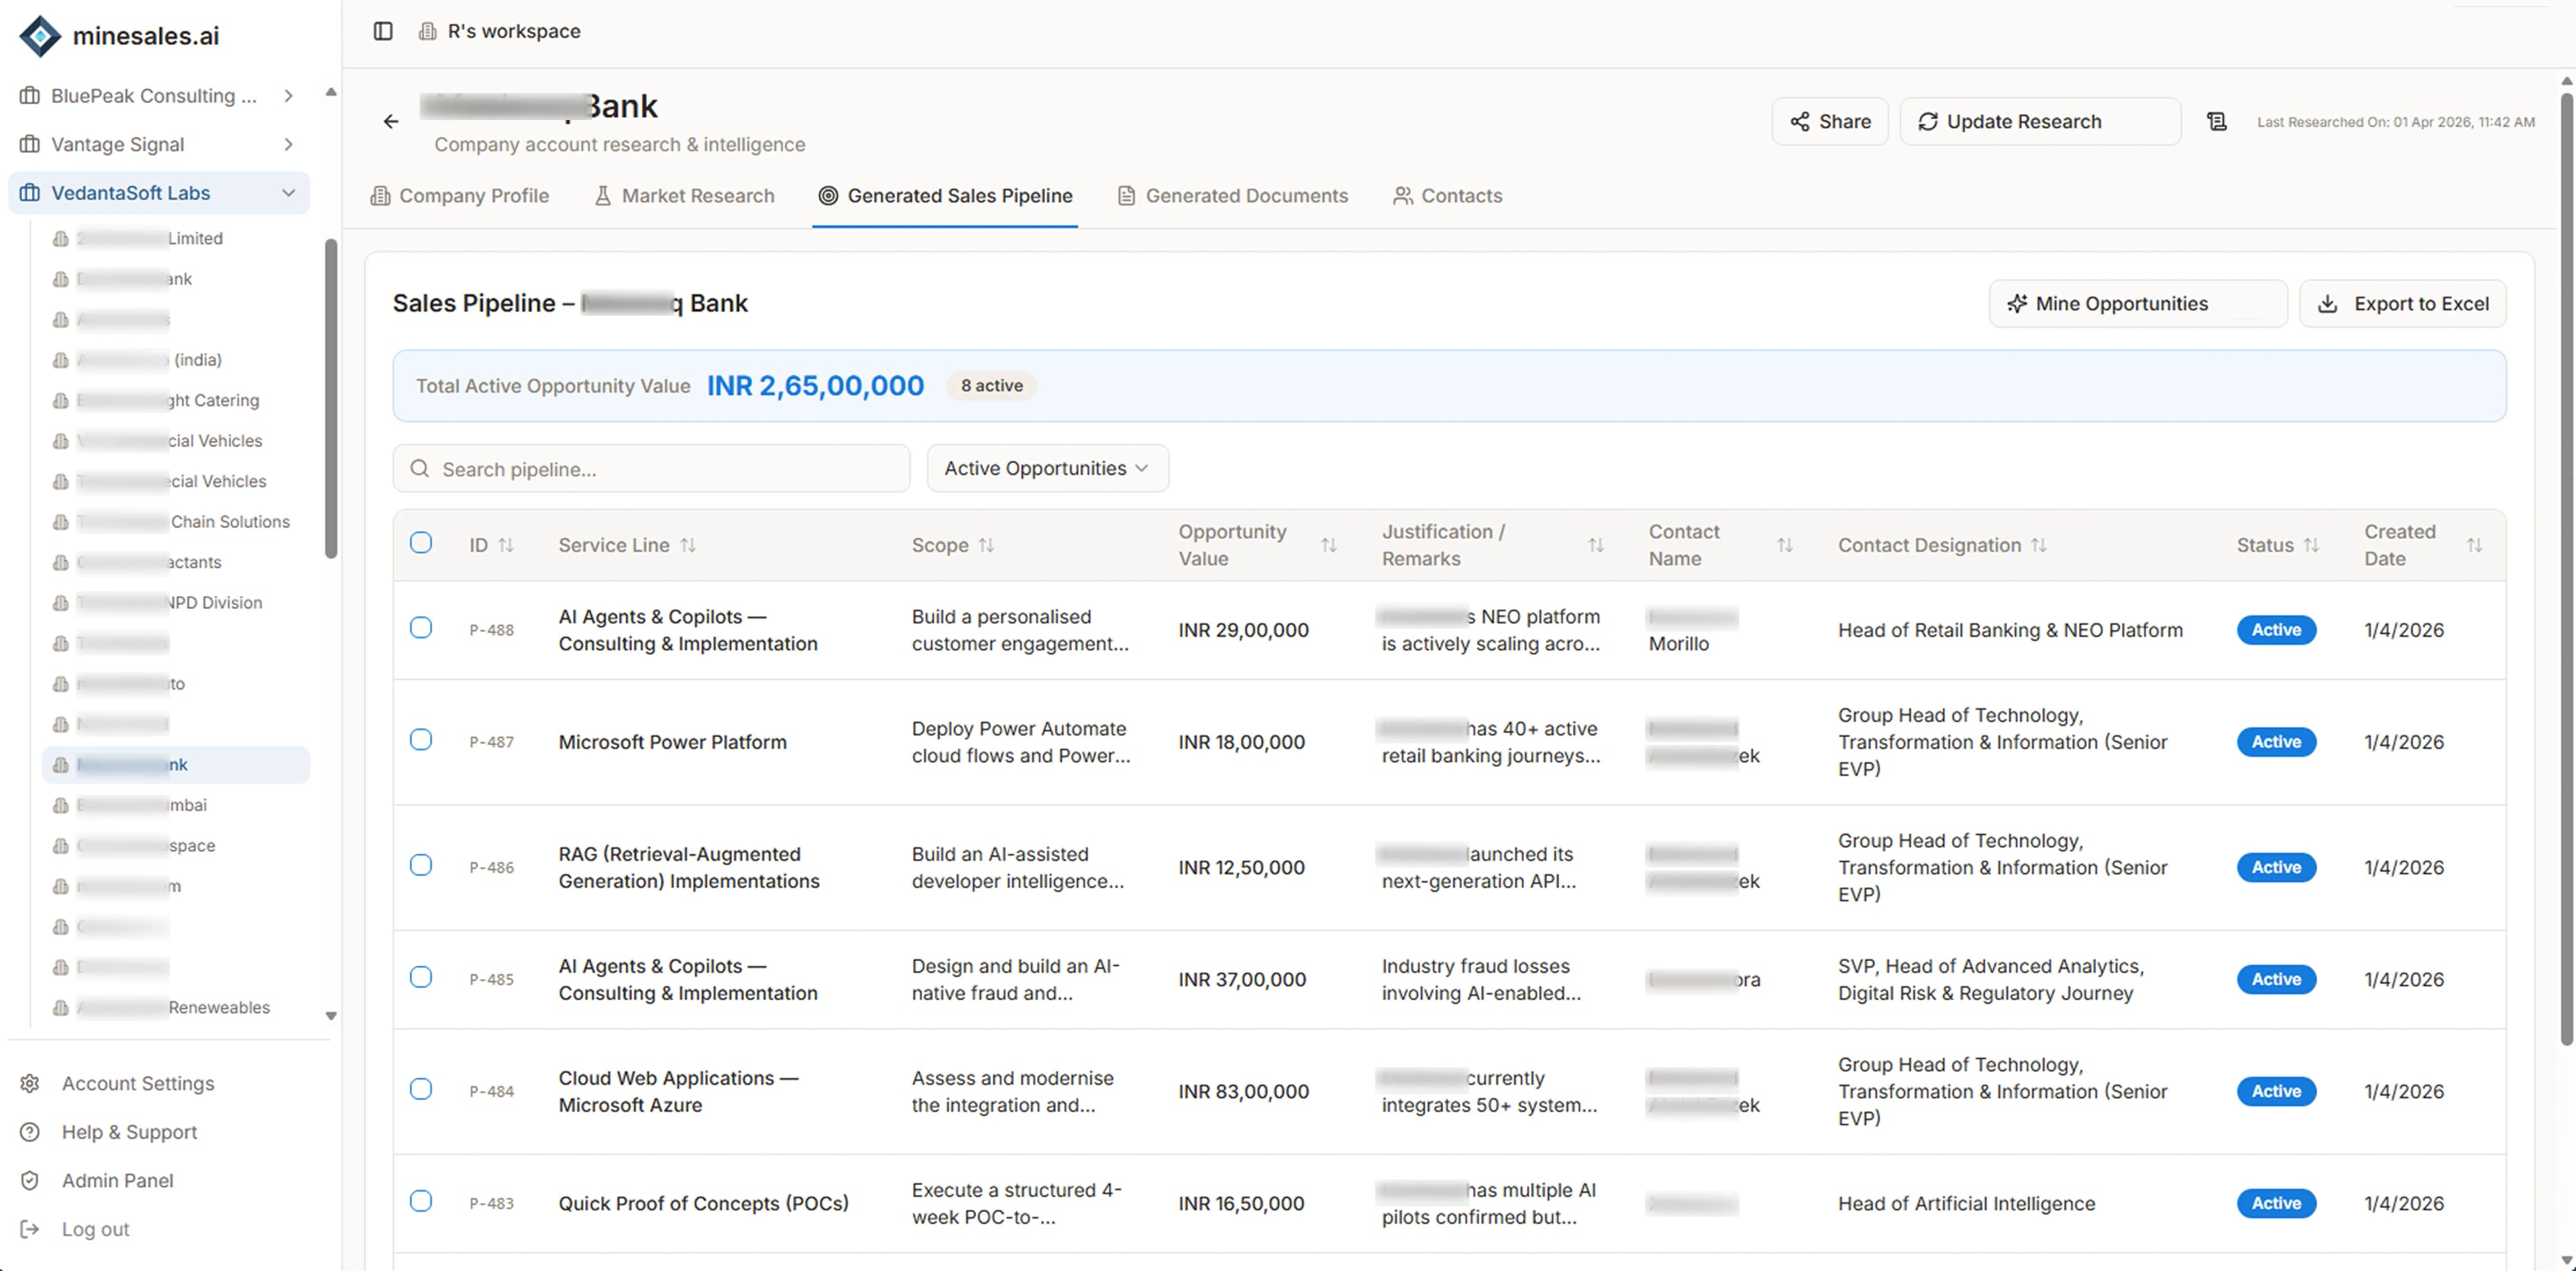This screenshot has height=1271, width=2576.
Task: Click the Admin Panel shield icon
Action: (30, 1180)
